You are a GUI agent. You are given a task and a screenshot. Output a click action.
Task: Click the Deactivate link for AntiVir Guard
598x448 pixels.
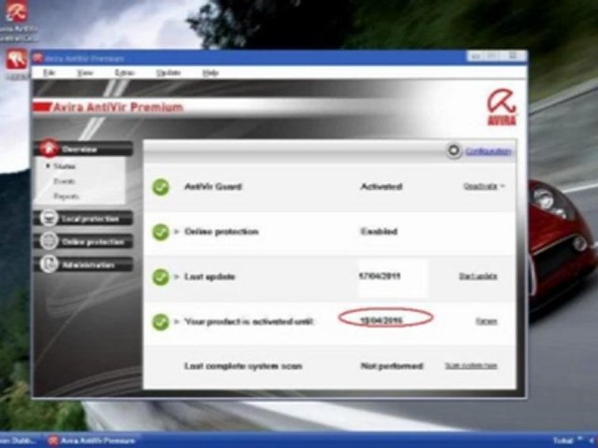(480, 186)
